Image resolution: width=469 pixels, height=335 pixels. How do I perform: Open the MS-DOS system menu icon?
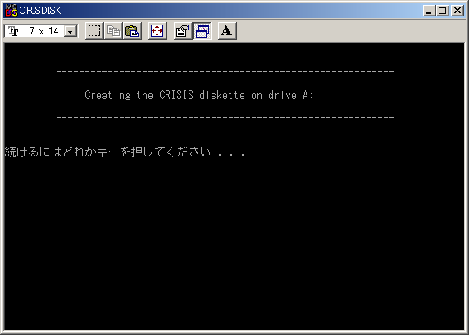click(x=11, y=11)
